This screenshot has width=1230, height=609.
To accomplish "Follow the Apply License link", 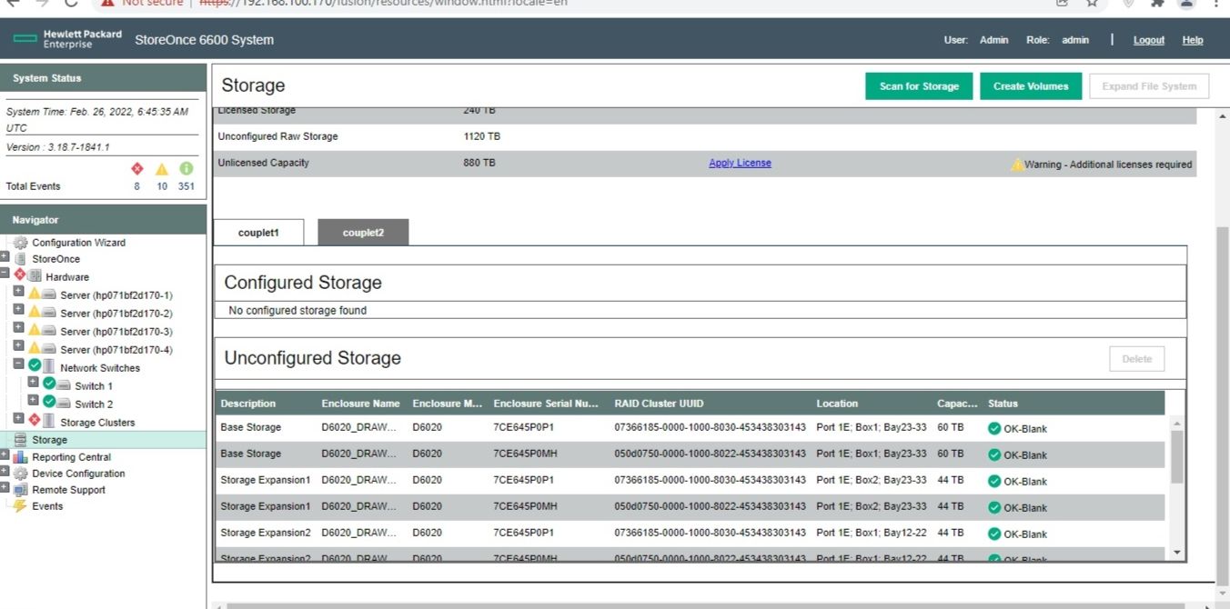I will click(x=740, y=163).
